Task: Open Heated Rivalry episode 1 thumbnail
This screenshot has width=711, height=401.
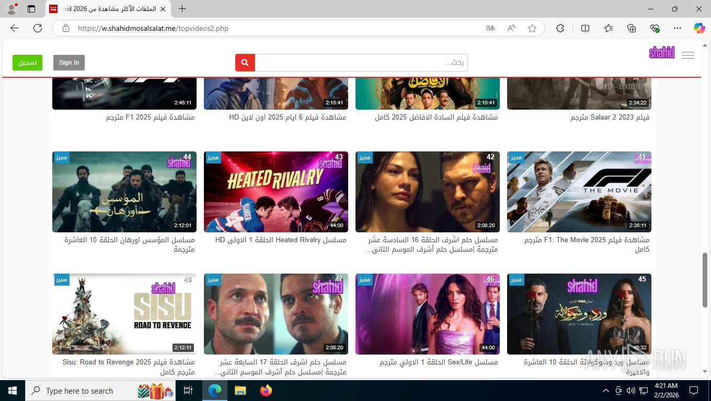Action: click(x=276, y=192)
